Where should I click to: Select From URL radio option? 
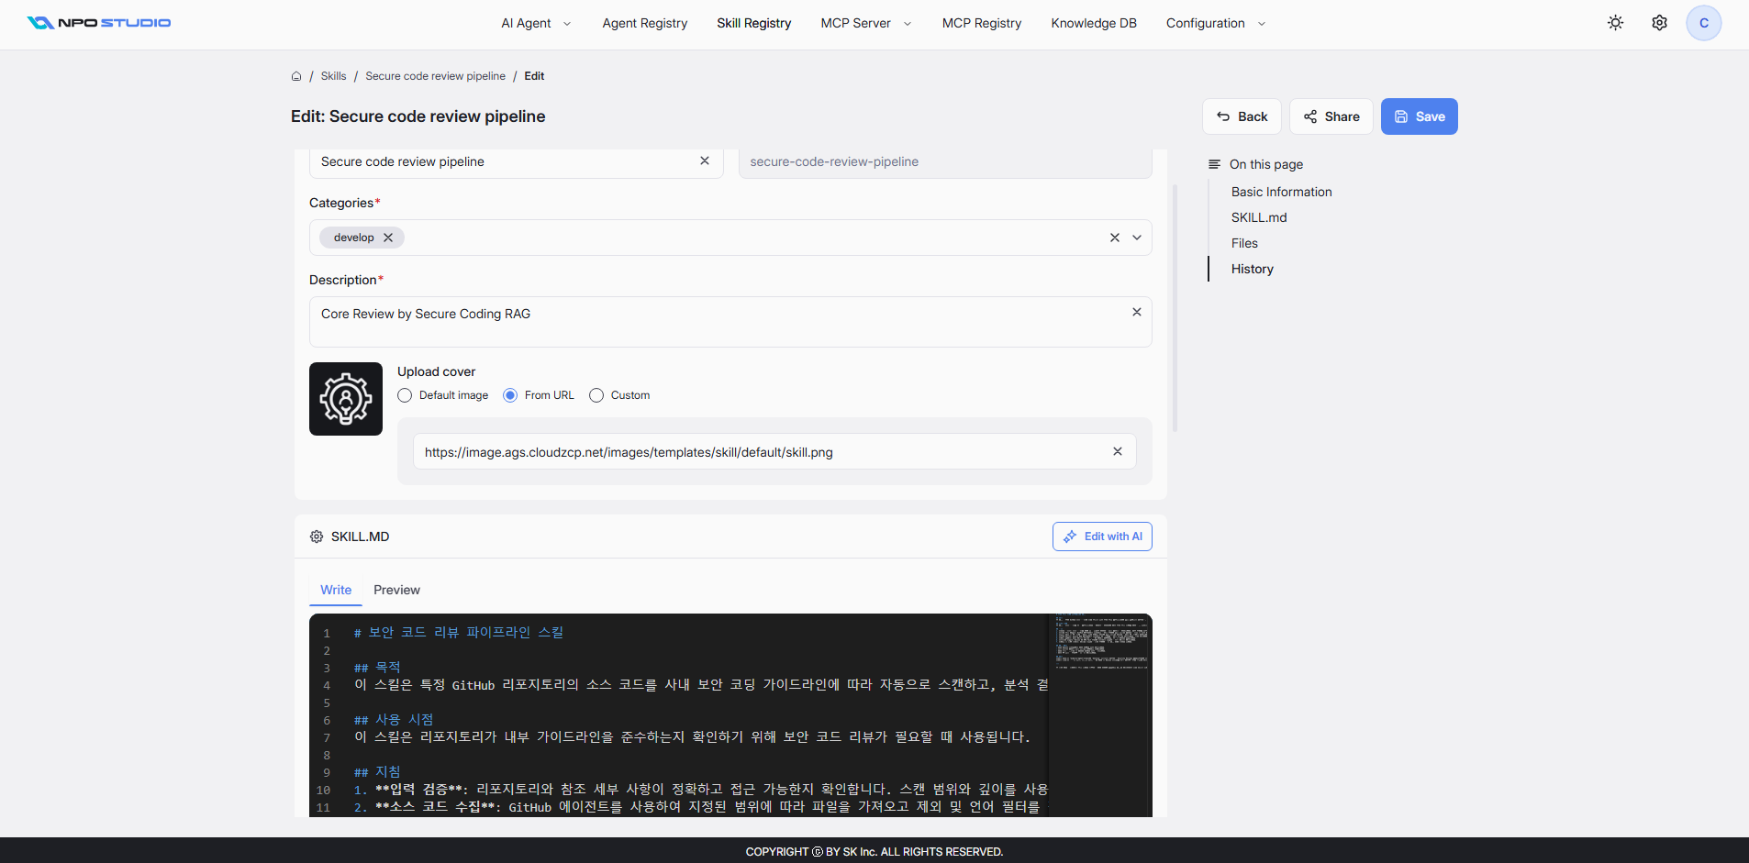coord(510,395)
